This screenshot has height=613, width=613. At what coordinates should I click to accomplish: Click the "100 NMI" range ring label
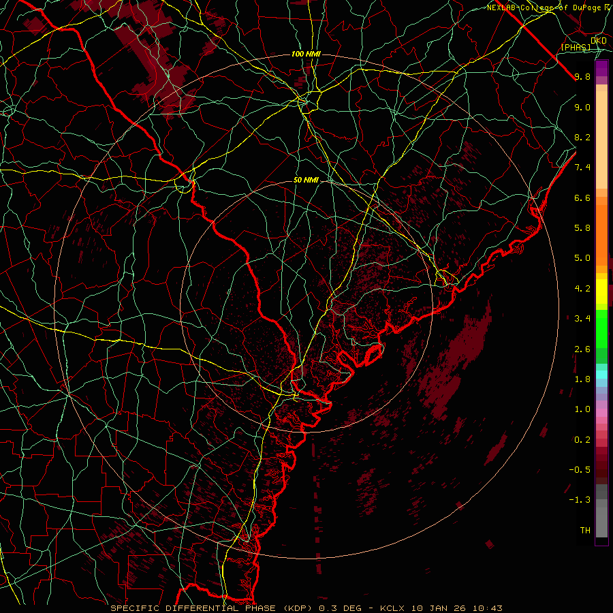306,54
